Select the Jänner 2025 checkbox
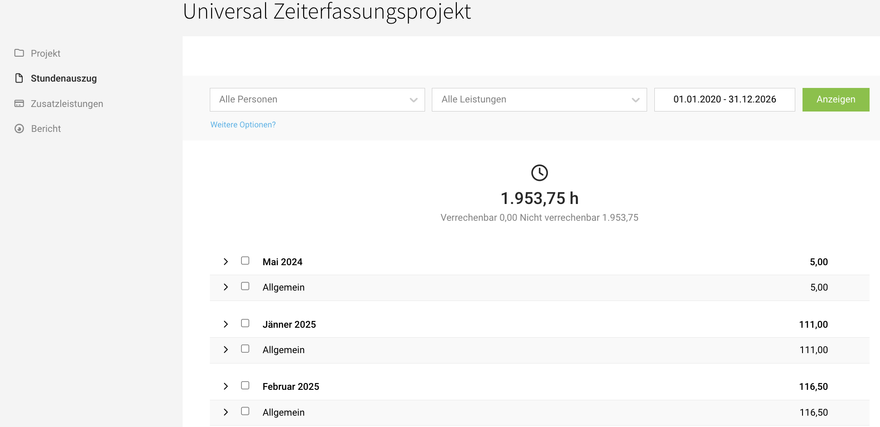Viewport: 880px width, 427px height. click(x=245, y=323)
